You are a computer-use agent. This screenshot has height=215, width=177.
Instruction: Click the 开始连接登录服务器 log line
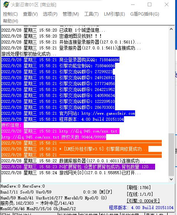[x=71, y=42]
